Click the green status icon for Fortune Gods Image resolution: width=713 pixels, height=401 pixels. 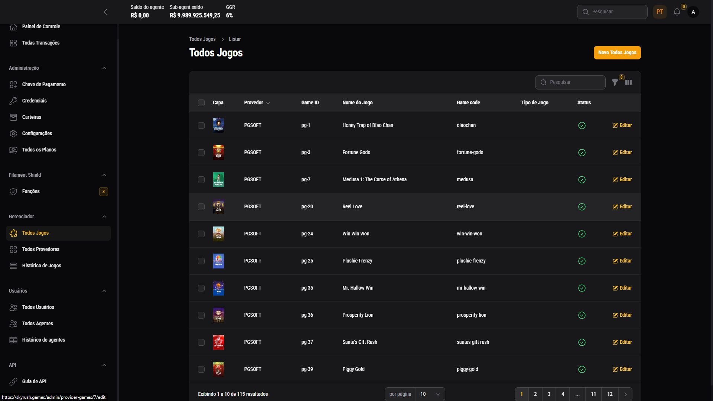(582, 153)
